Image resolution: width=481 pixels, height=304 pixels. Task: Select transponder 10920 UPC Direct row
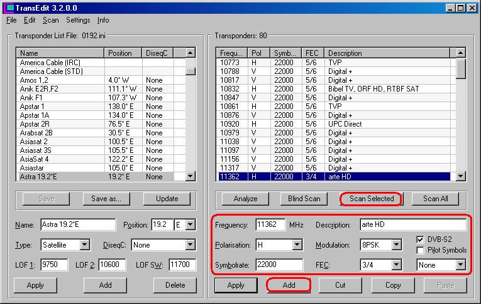333,124
